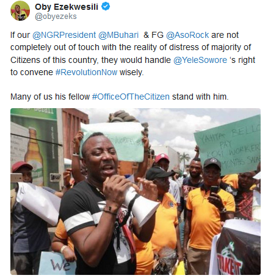The width and height of the screenshot is (268, 278).
Task: Click the man's face speaking into megaphone
Action: tap(100, 156)
